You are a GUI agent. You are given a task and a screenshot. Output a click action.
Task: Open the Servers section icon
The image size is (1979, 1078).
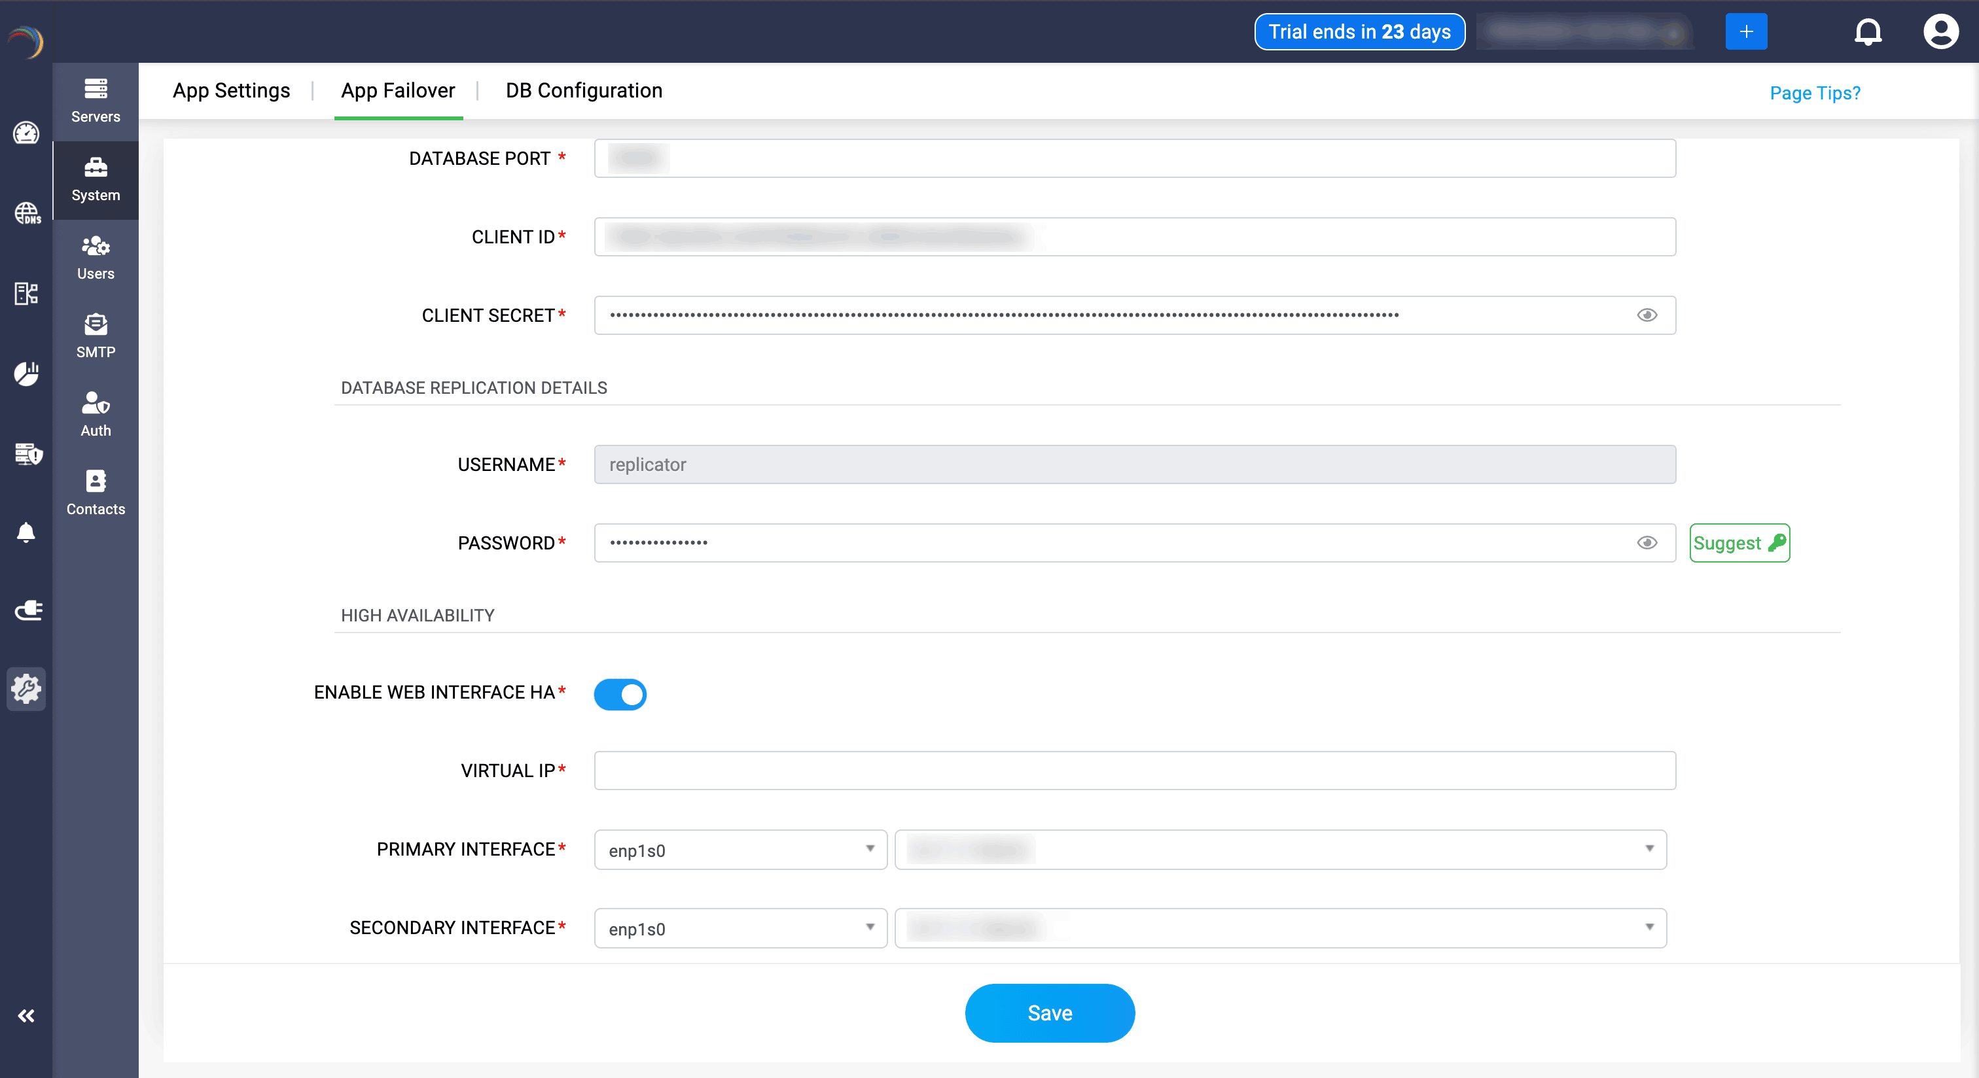point(96,101)
